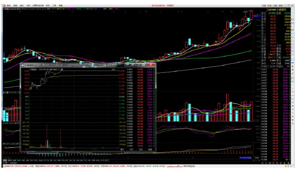Switch to the MACD indicator tab

[19, 160]
